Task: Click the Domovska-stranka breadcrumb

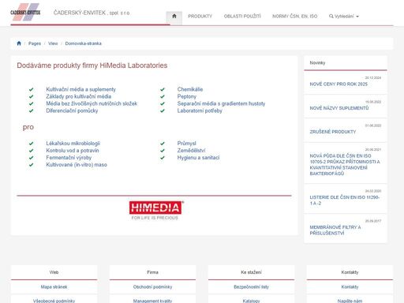Action: [83, 43]
